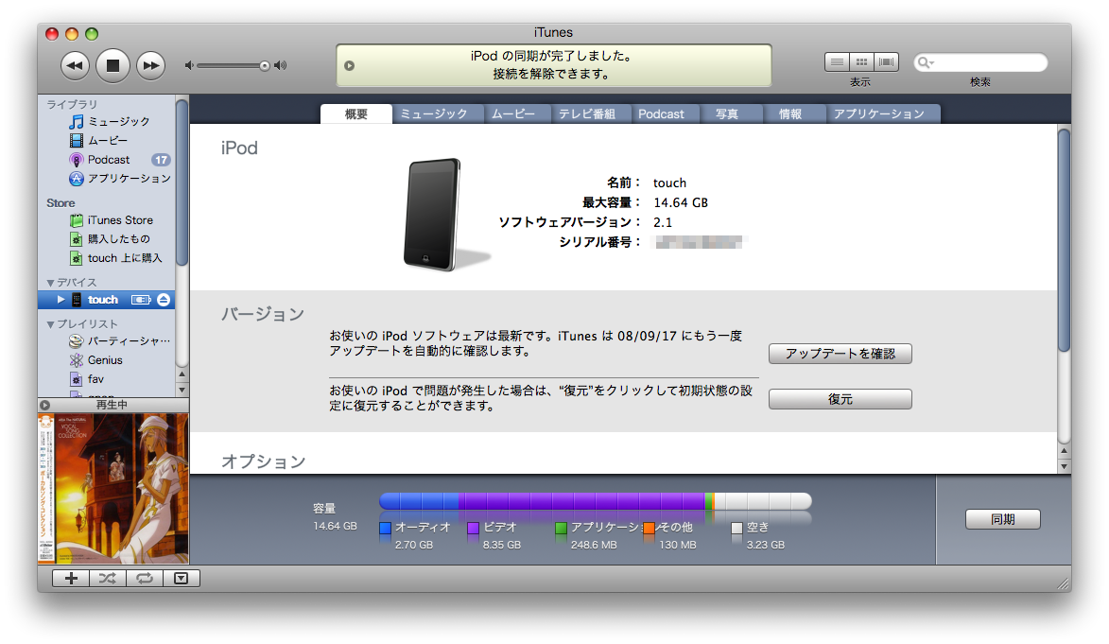The width and height of the screenshot is (1109, 644).
Task: Expand the touch device disclosure triangle
Action: (x=61, y=300)
